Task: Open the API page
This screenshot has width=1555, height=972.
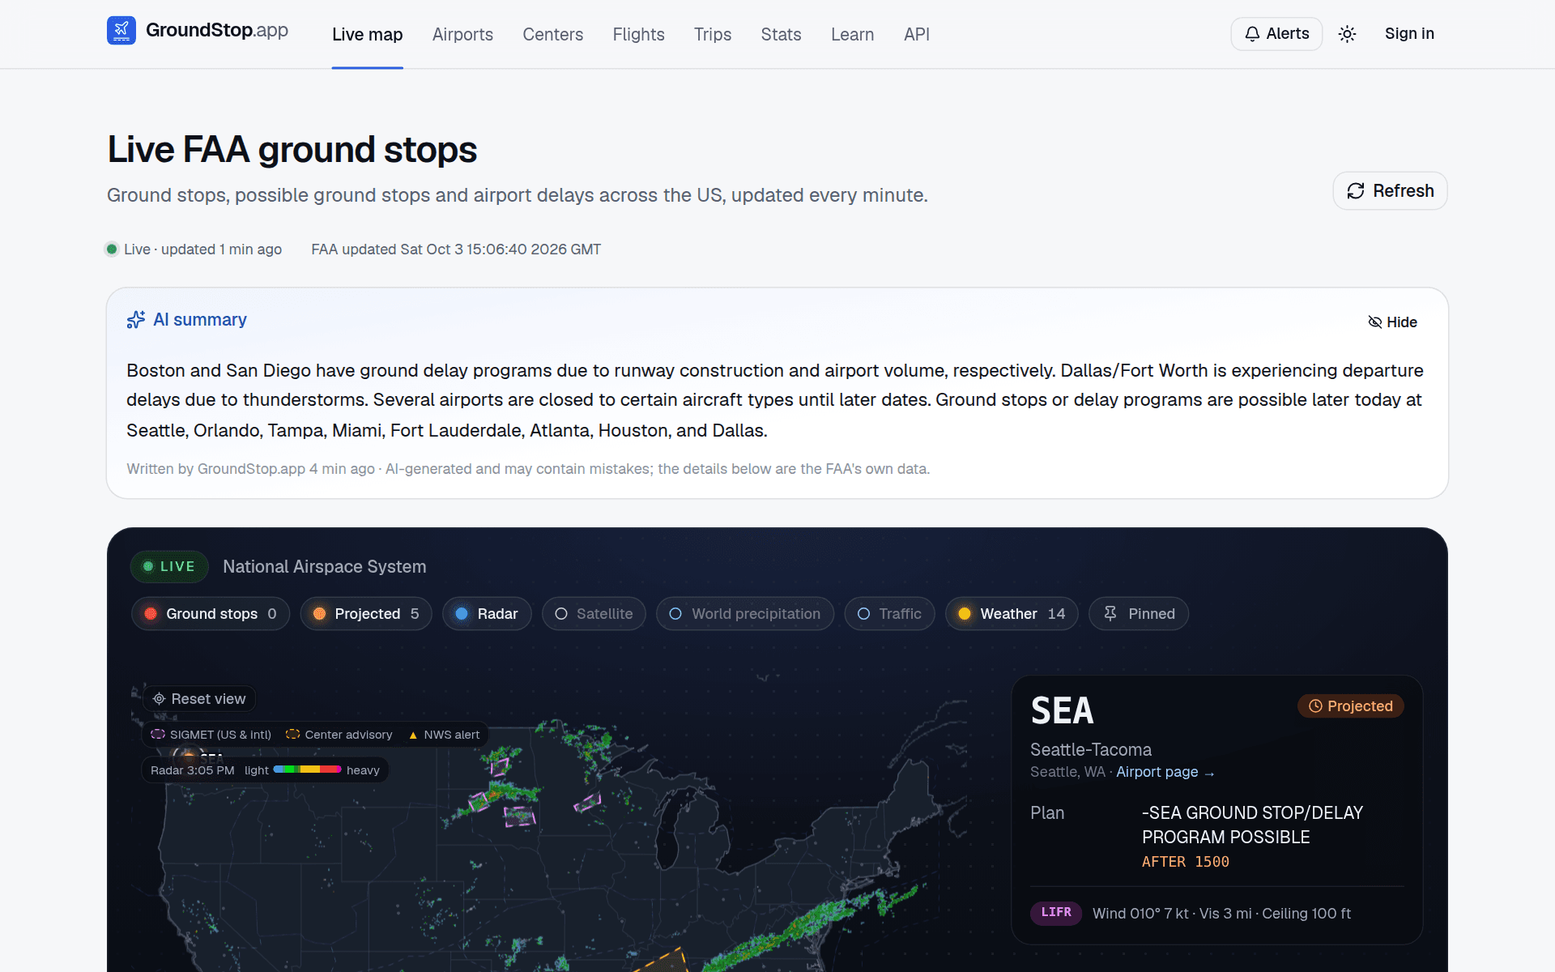Action: point(917,34)
